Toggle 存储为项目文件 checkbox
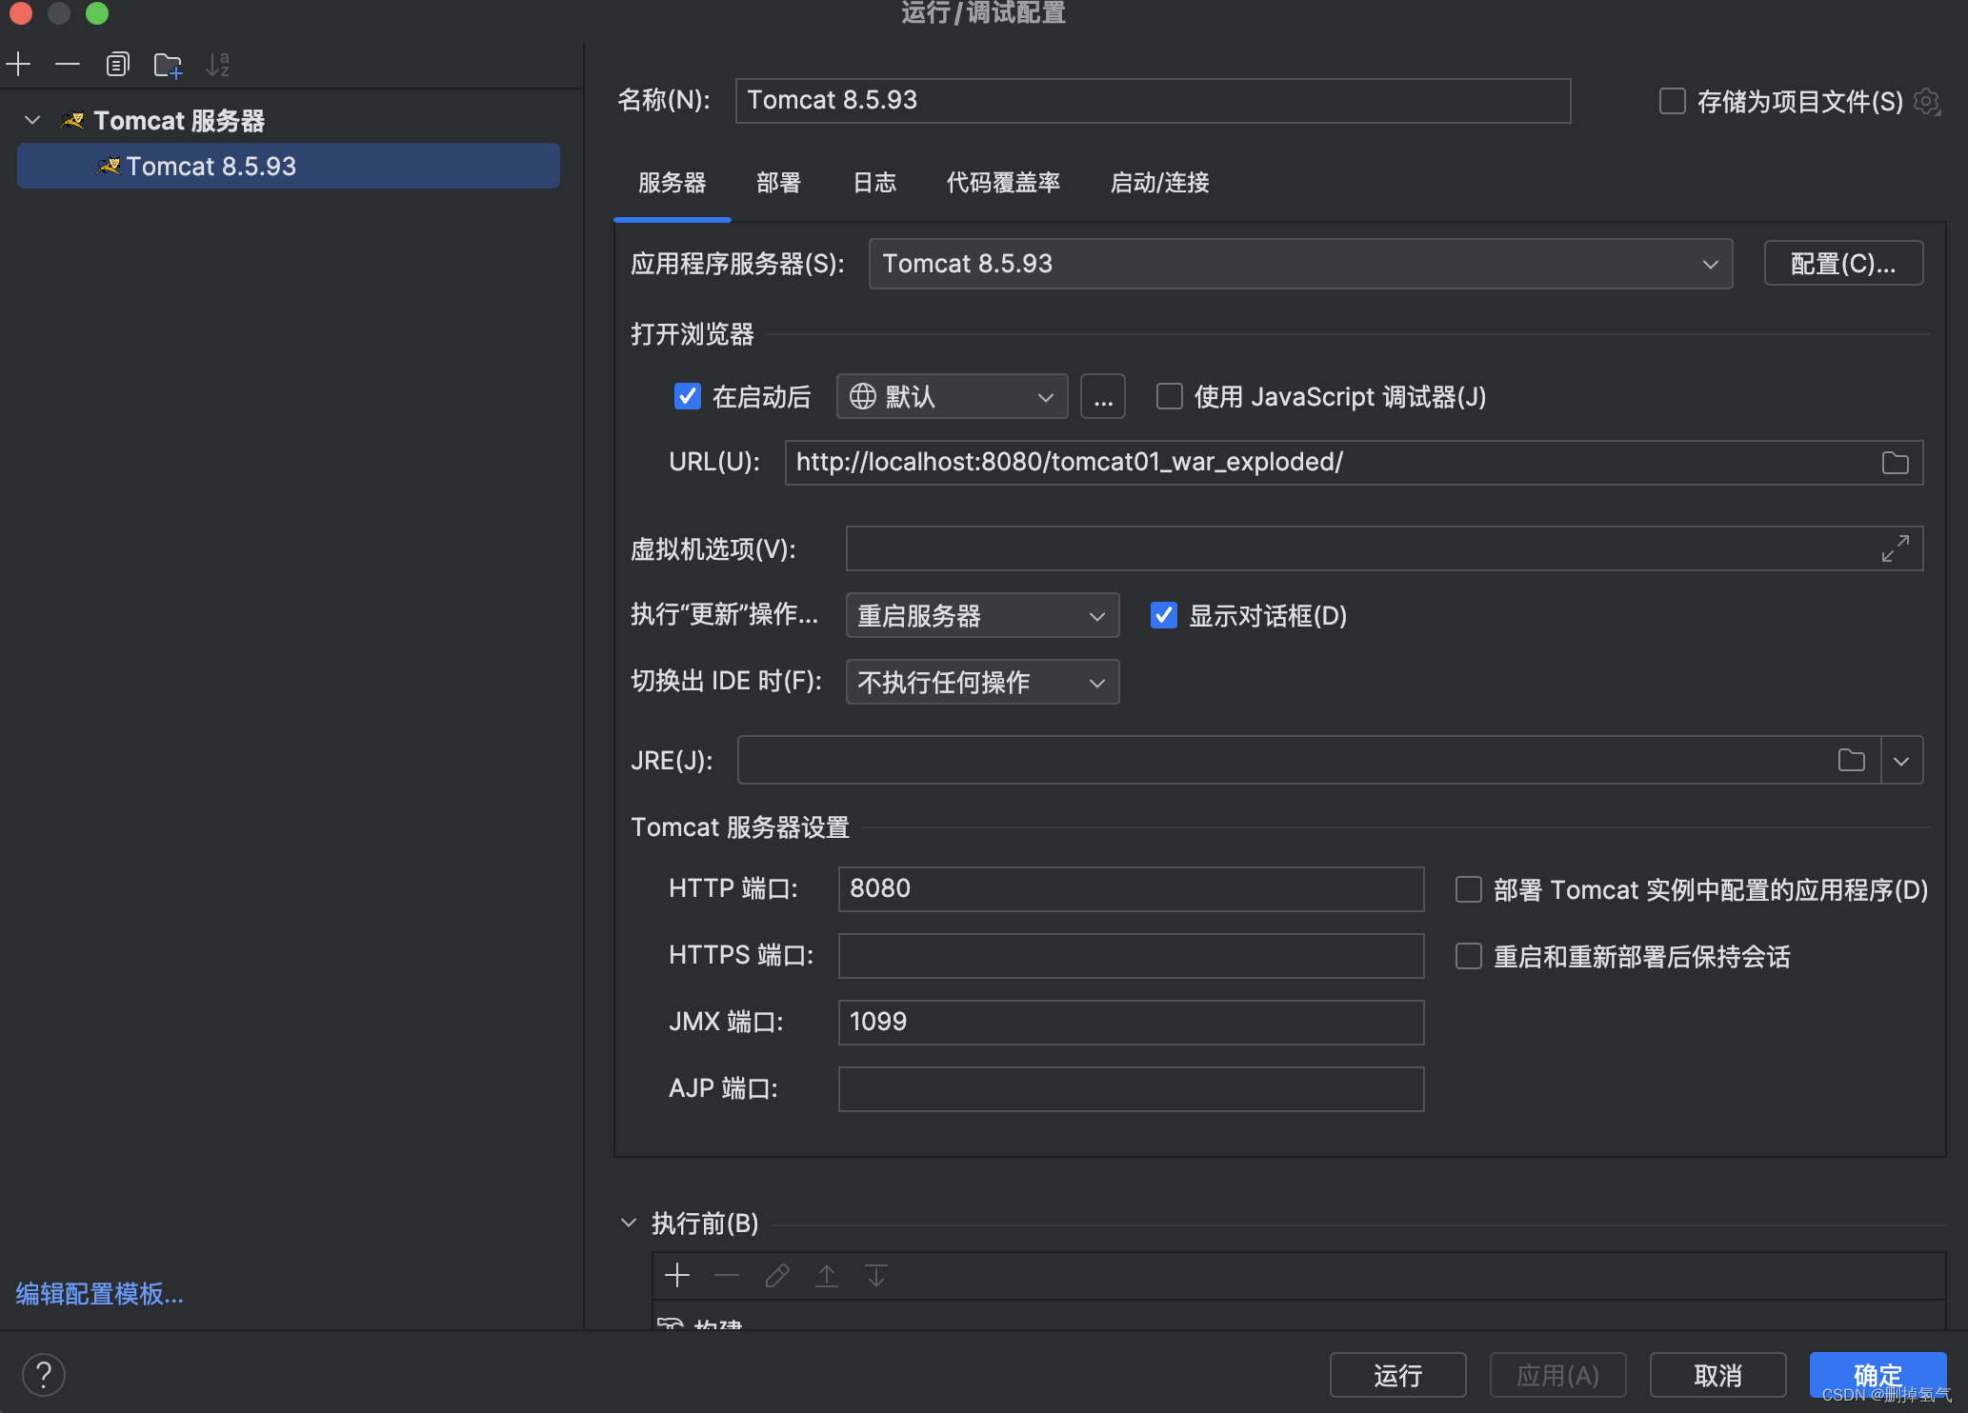This screenshot has width=1968, height=1413. (1673, 101)
